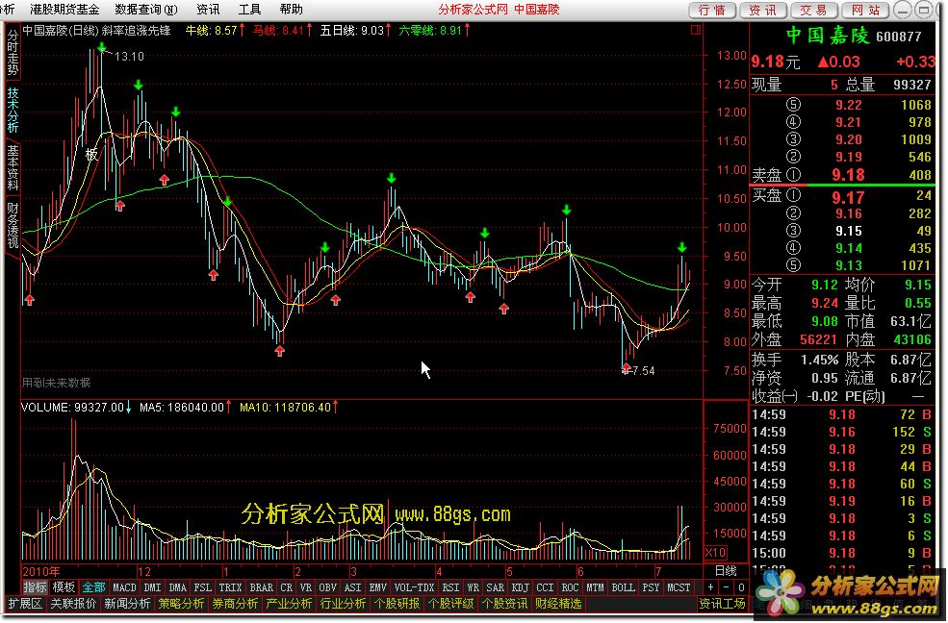
Task: Apply the MTM indicator
Action: tap(595, 587)
